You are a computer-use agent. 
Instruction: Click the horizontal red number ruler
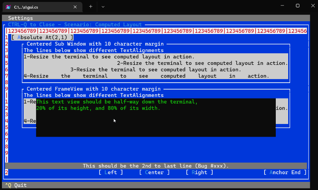[156, 31]
